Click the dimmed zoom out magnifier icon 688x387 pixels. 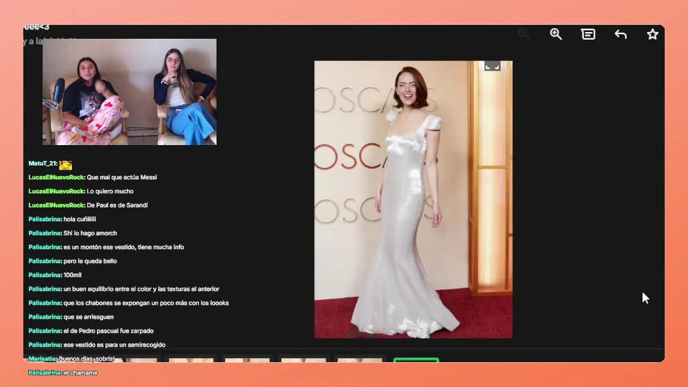point(524,34)
